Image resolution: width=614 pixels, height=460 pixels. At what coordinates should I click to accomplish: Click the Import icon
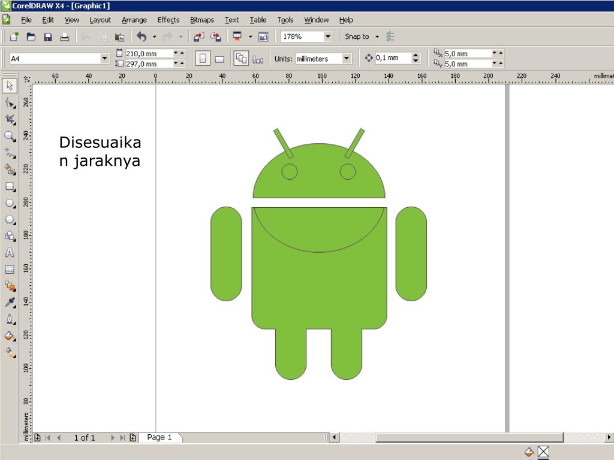(x=199, y=37)
